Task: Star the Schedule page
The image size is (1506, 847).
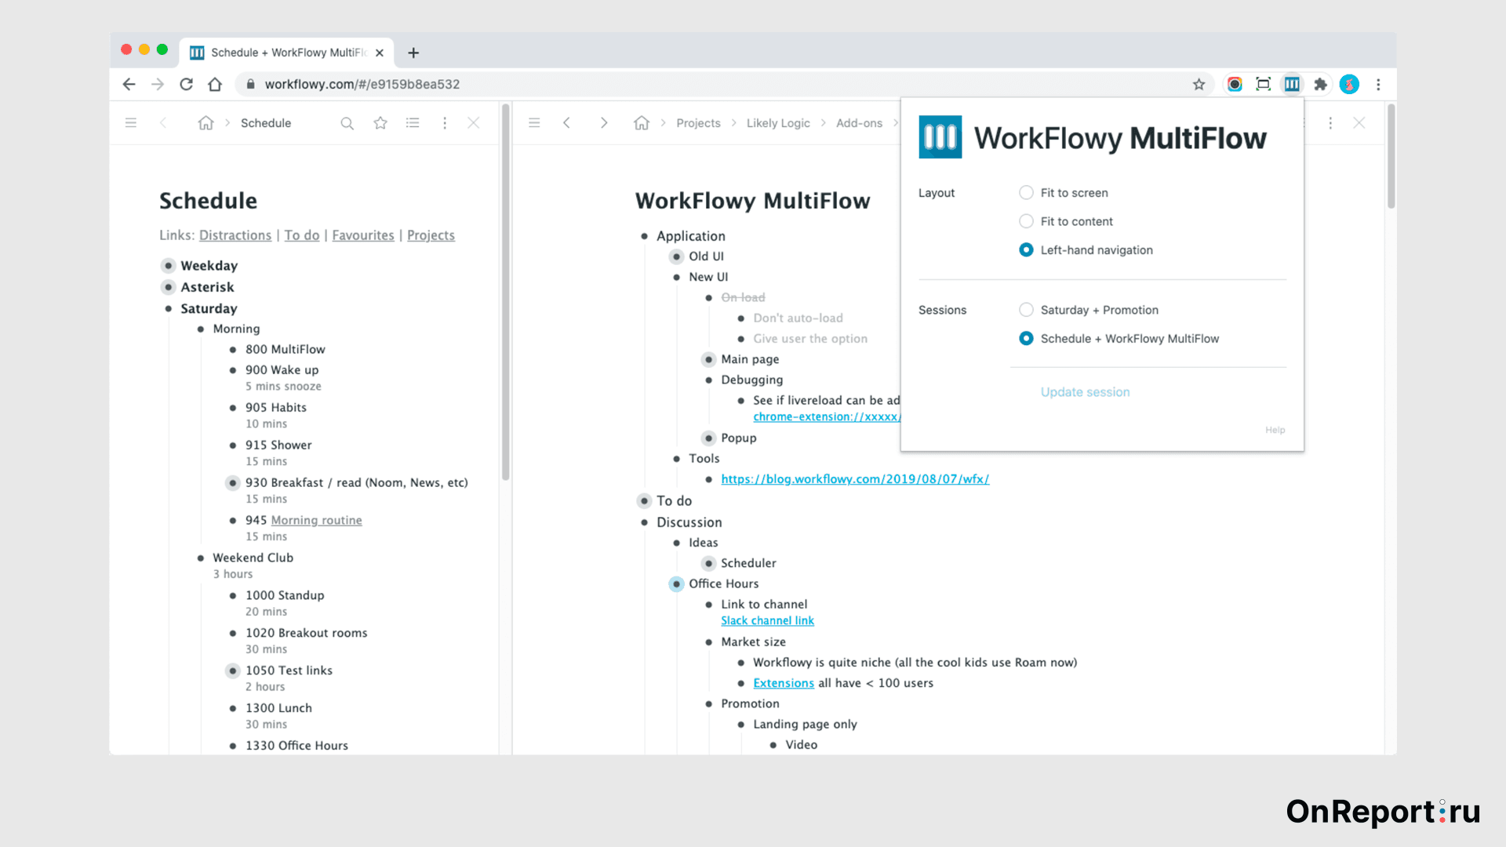Action: point(380,123)
